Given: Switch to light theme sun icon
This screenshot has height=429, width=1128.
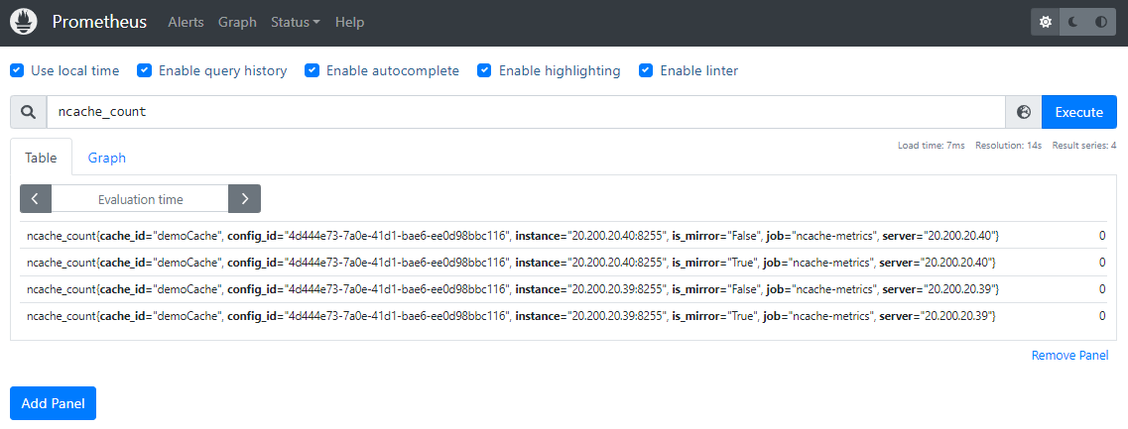Looking at the screenshot, I should click(x=1046, y=22).
